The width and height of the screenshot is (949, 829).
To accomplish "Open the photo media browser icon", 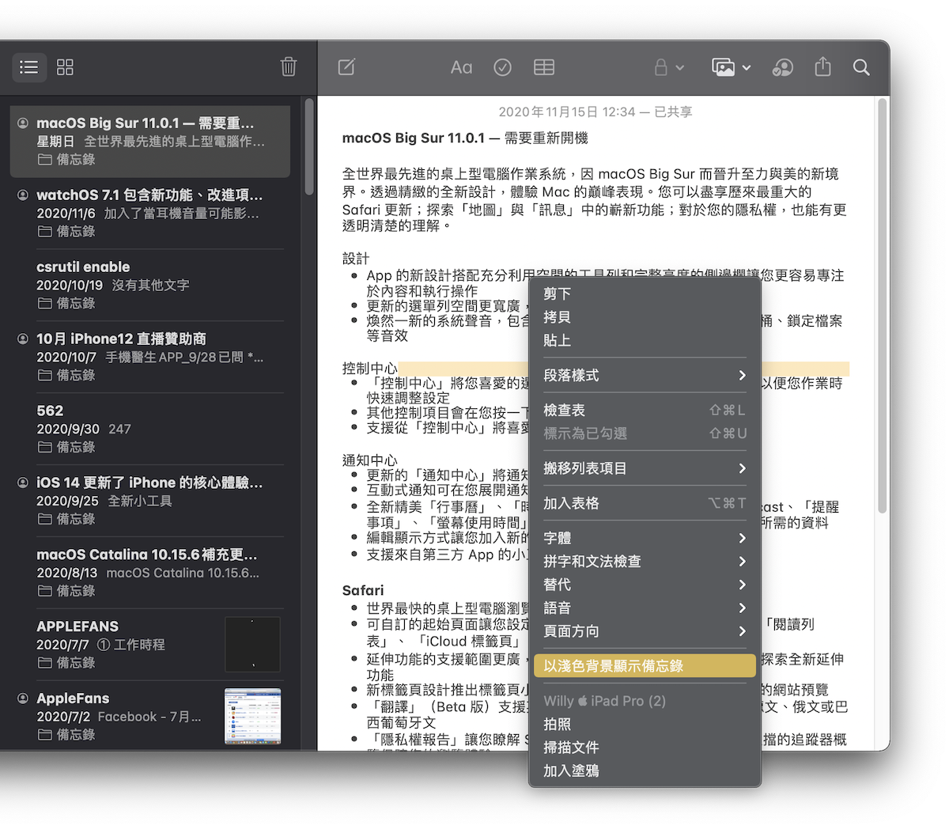I will coord(724,67).
